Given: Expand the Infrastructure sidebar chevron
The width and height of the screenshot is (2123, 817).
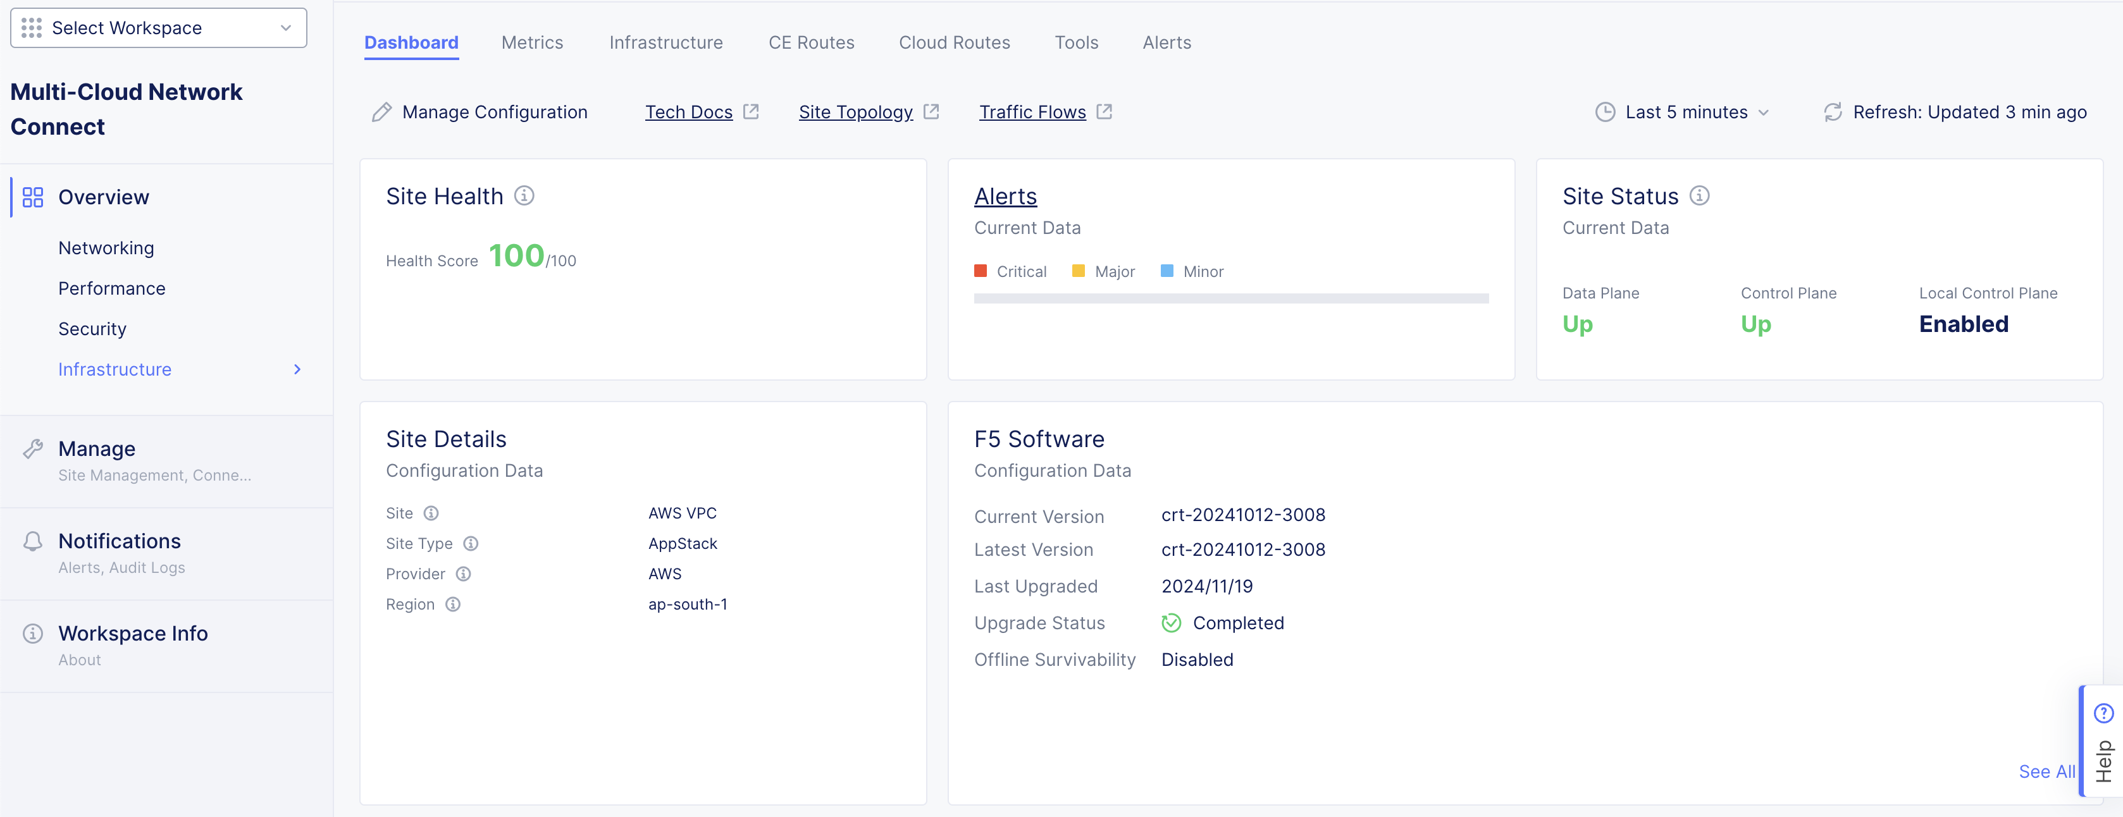Looking at the screenshot, I should 297,370.
